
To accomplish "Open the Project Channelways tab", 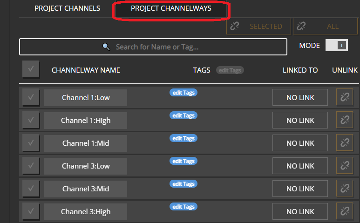I will point(171,9).
